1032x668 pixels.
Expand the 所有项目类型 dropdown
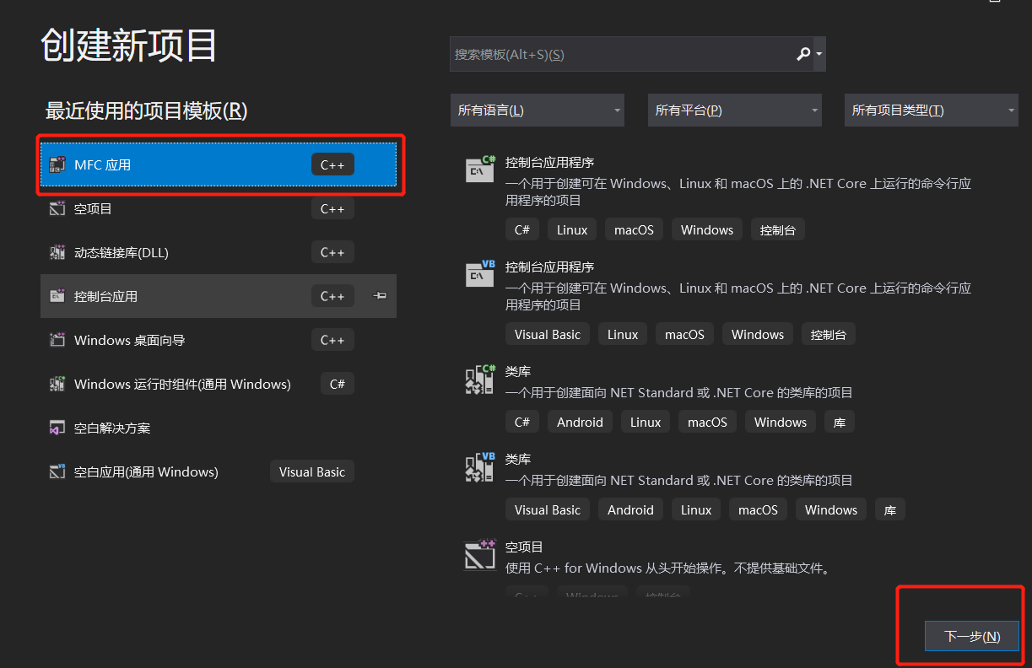[x=932, y=110]
